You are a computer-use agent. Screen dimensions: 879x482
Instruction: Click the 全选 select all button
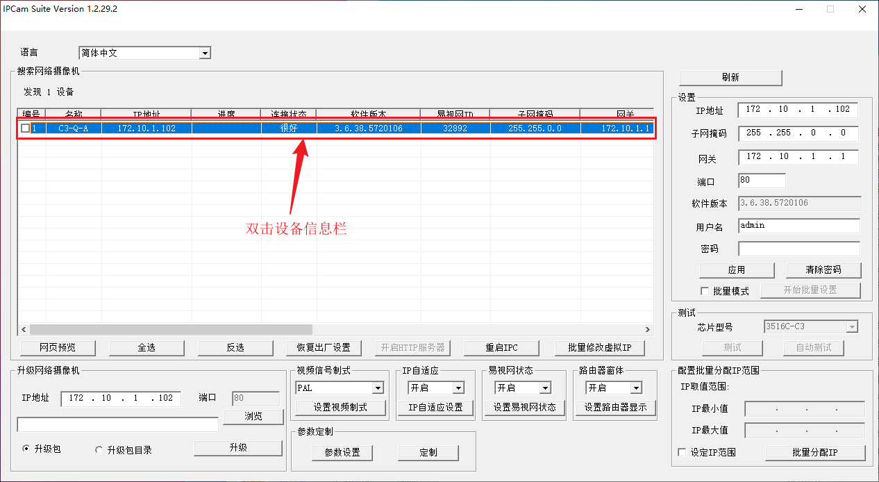tap(146, 348)
